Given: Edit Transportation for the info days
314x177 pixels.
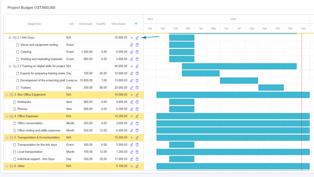Looking at the screenshot, I should [132, 145].
